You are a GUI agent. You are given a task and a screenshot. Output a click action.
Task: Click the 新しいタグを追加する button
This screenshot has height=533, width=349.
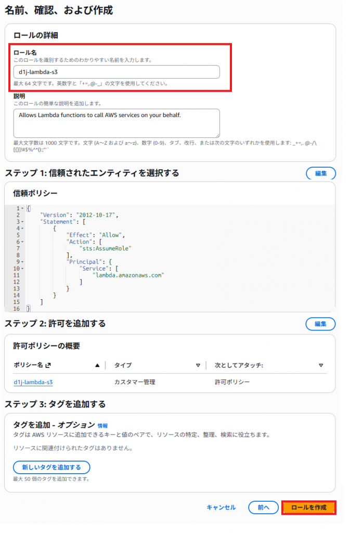coord(51,467)
